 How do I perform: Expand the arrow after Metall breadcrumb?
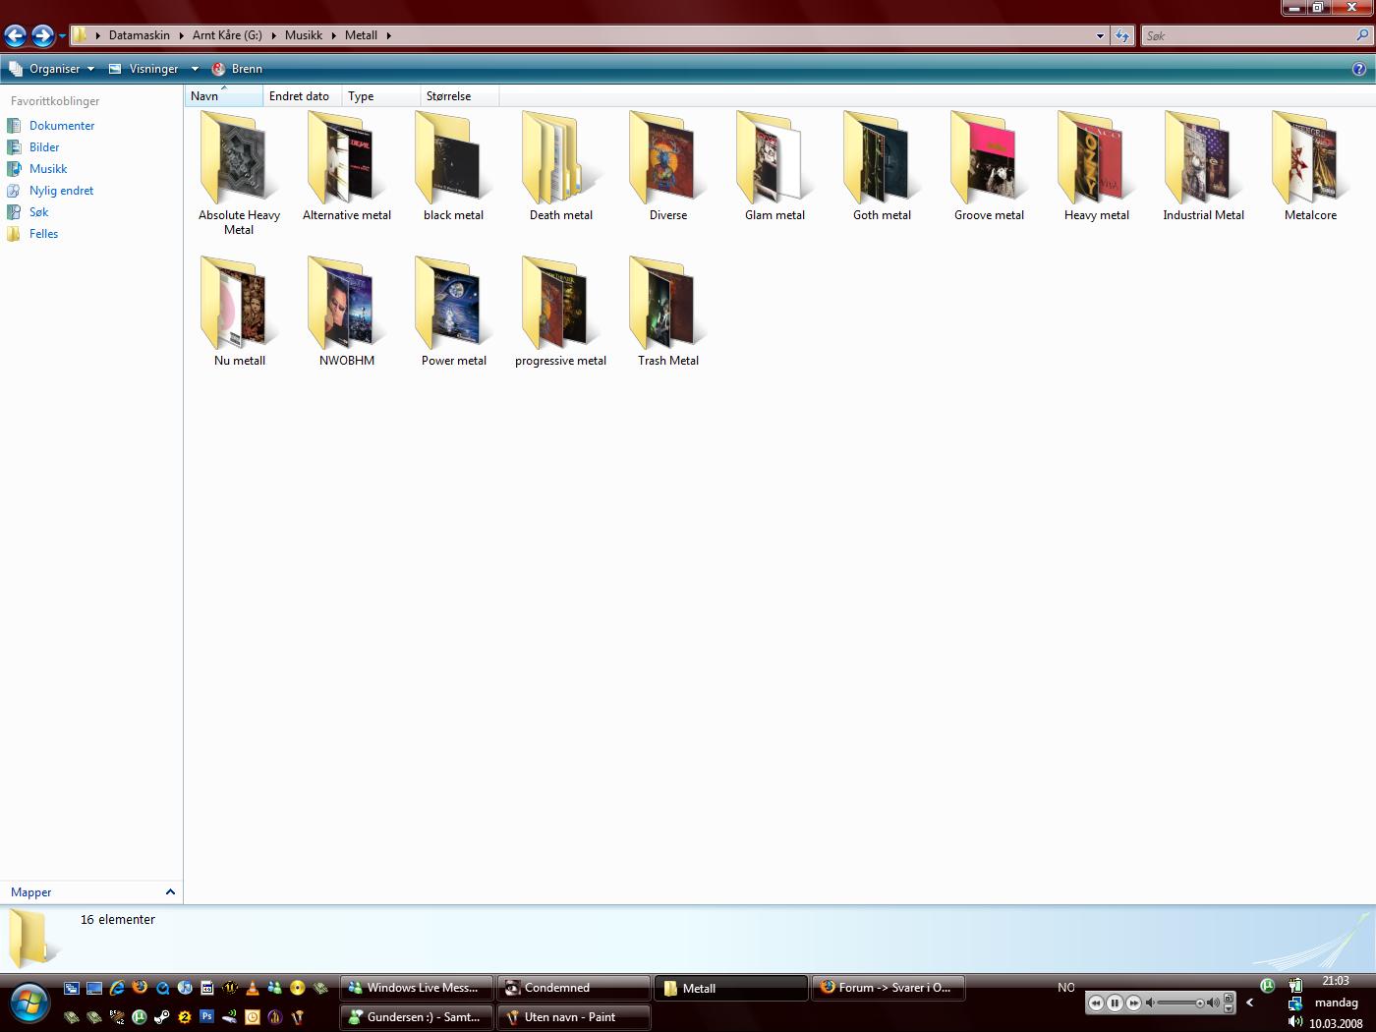(x=388, y=35)
